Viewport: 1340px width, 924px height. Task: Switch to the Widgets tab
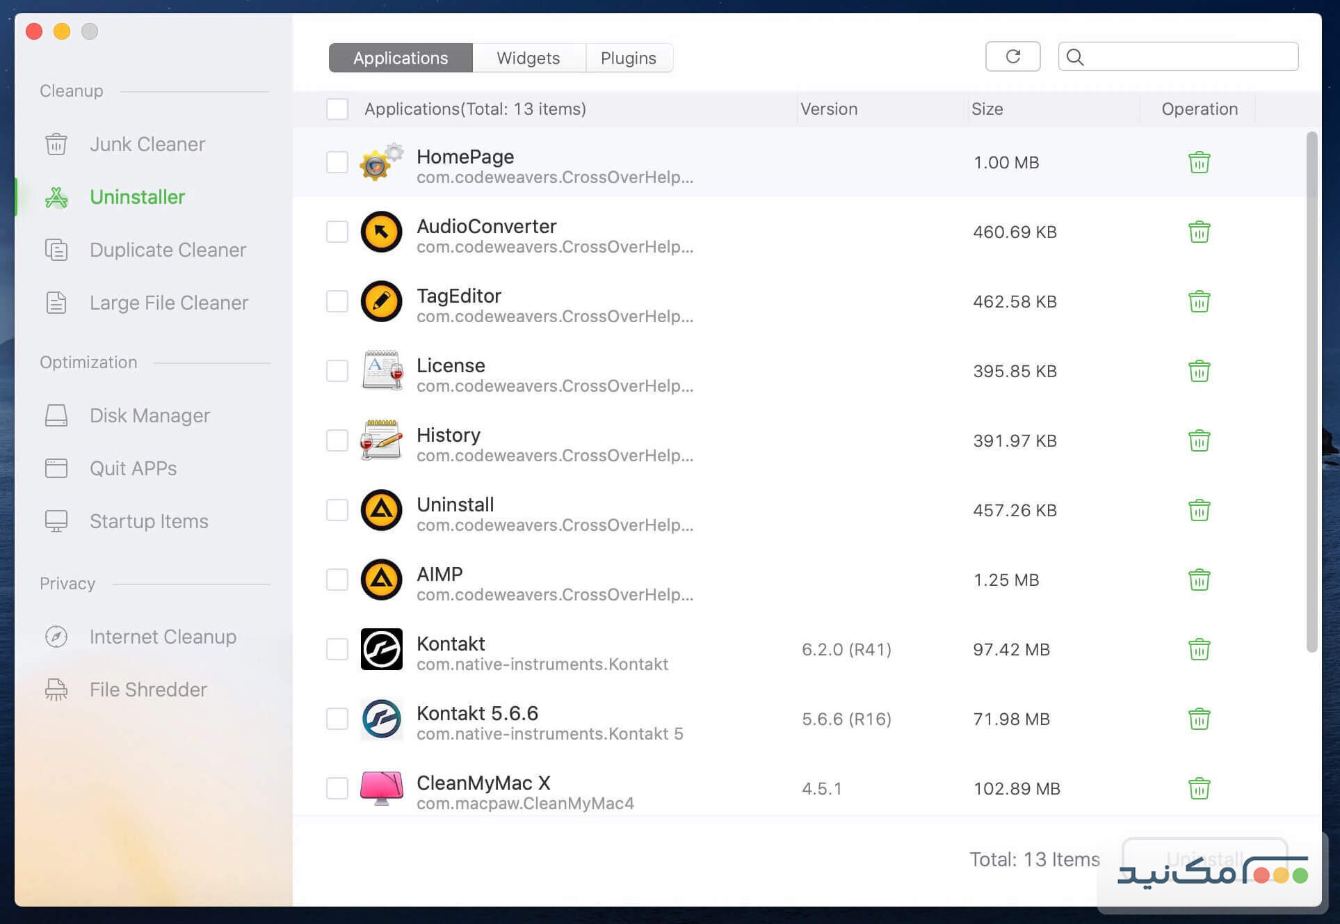pyautogui.click(x=528, y=58)
